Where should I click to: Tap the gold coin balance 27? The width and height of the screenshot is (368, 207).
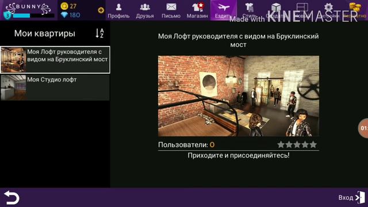point(68,6)
